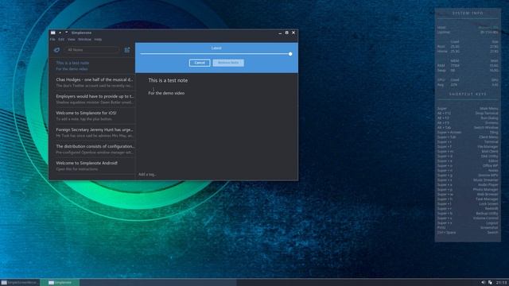Open the 'Foreign Secretary Jeremy Hunt' note
Viewport: 509px width, 286px height.
pyautogui.click(x=92, y=133)
